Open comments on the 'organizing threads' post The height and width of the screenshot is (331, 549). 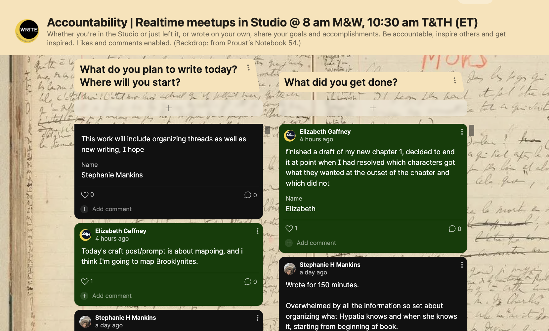pyautogui.click(x=248, y=195)
